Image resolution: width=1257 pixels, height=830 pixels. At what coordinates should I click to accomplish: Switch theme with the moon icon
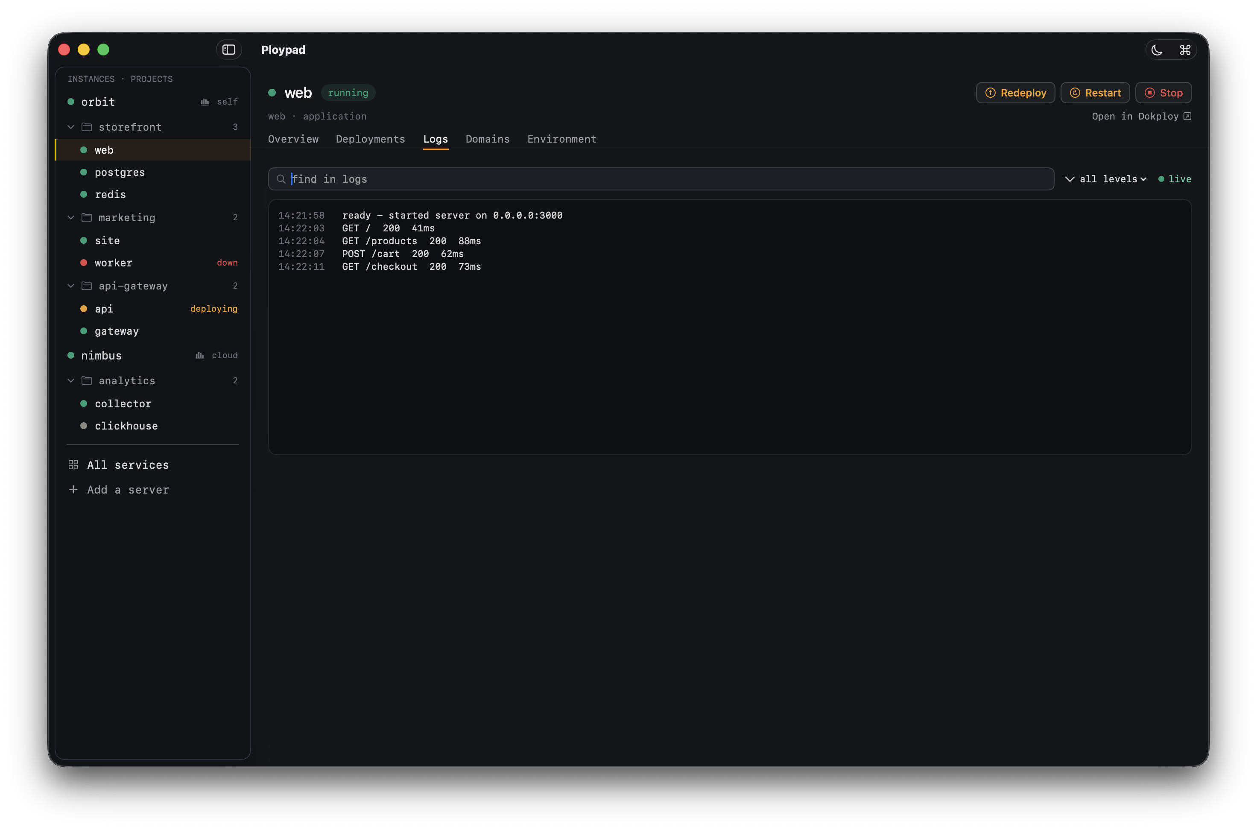pyautogui.click(x=1157, y=50)
